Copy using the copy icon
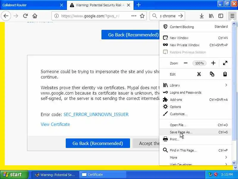The width and height of the screenshot is (238, 179). pos(212,74)
